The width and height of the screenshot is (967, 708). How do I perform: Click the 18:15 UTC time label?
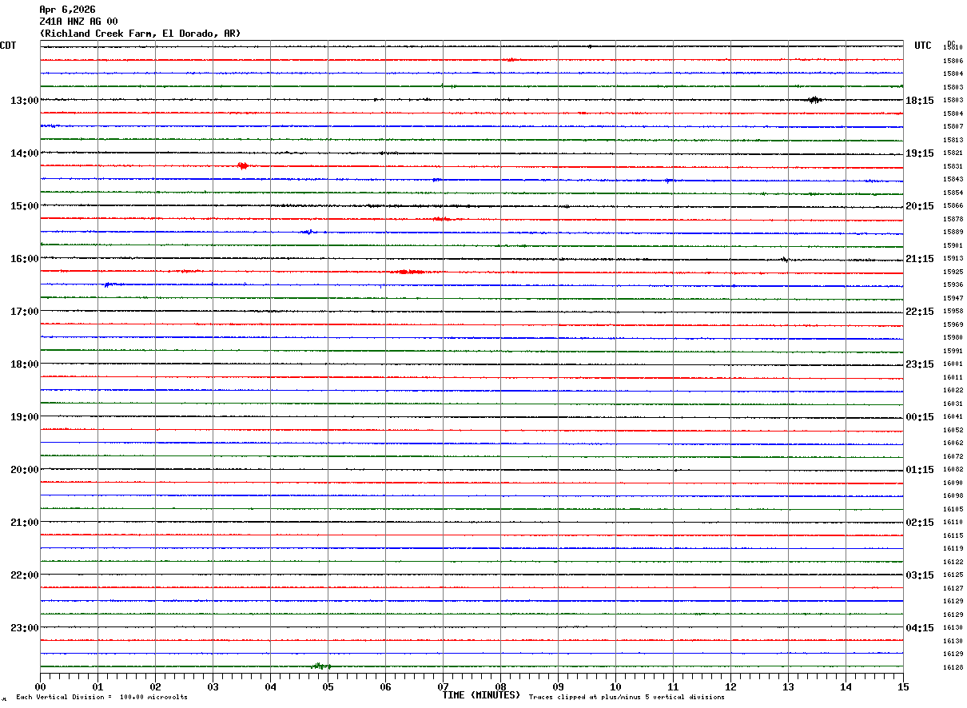pyautogui.click(x=920, y=101)
